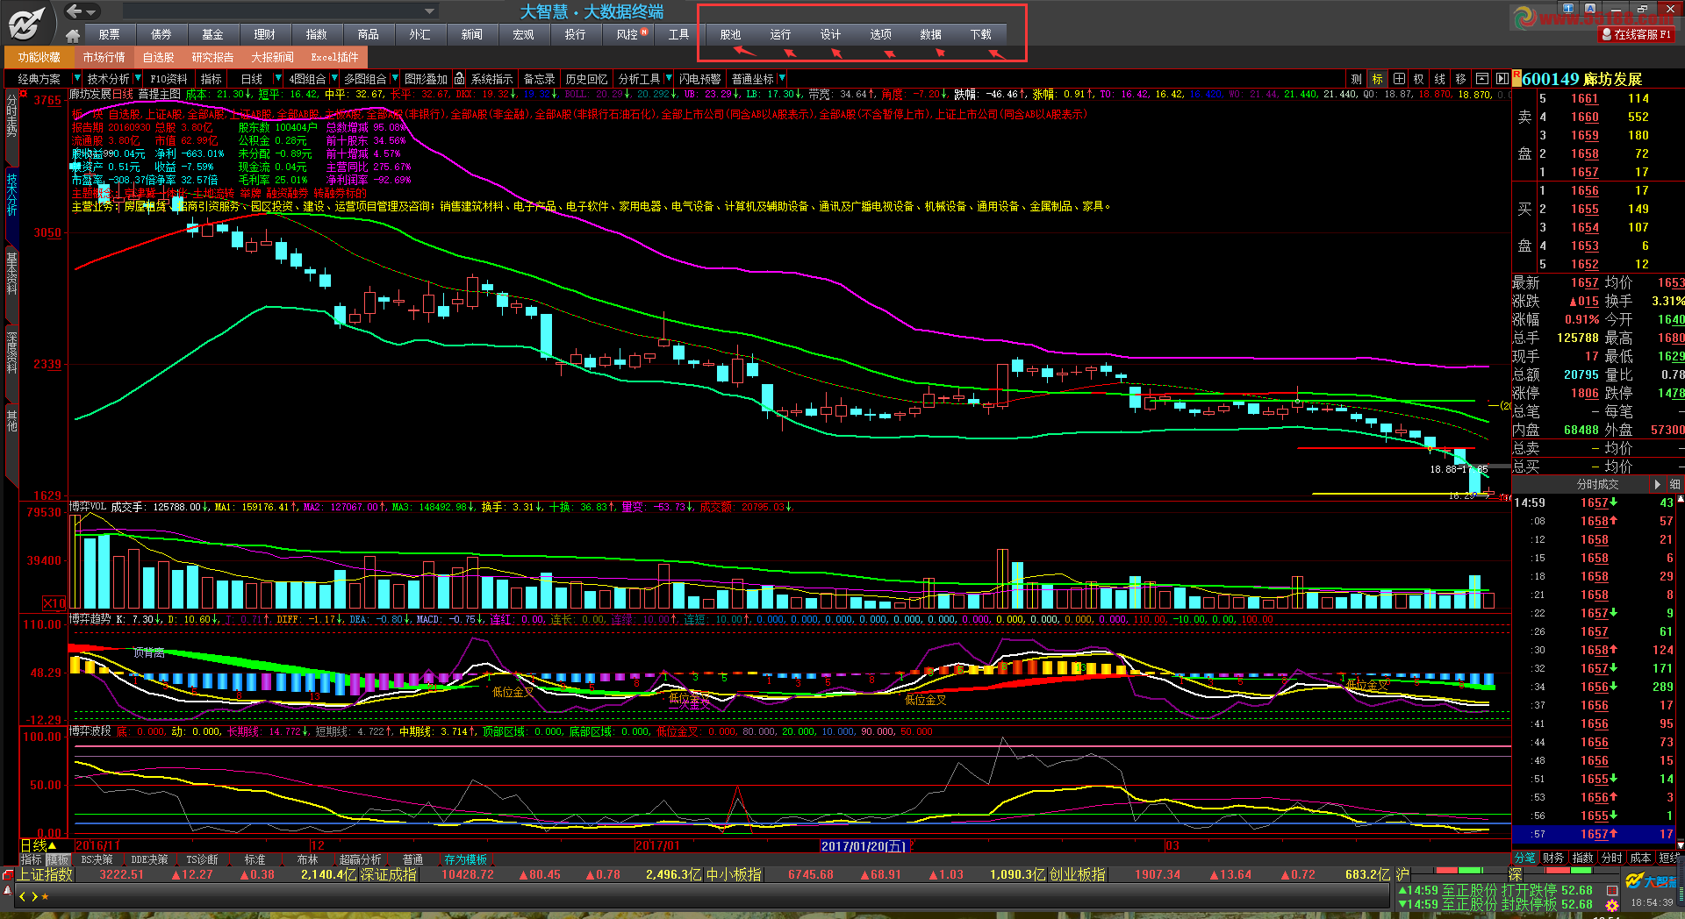Click the star icon in bottom bar

coord(45,896)
